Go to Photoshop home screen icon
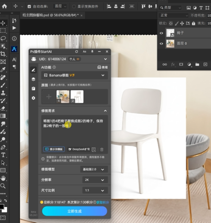Viewport: 211px width, 223px height. click(5, 6)
